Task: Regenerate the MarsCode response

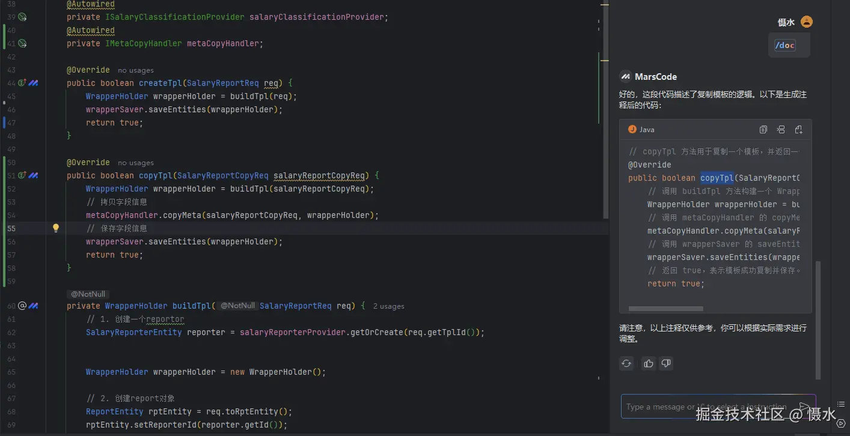Action: pos(626,363)
